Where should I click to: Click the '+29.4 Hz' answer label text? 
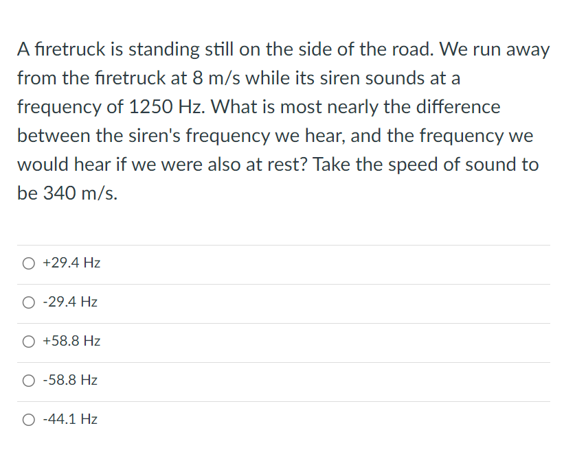tap(71, 263)
